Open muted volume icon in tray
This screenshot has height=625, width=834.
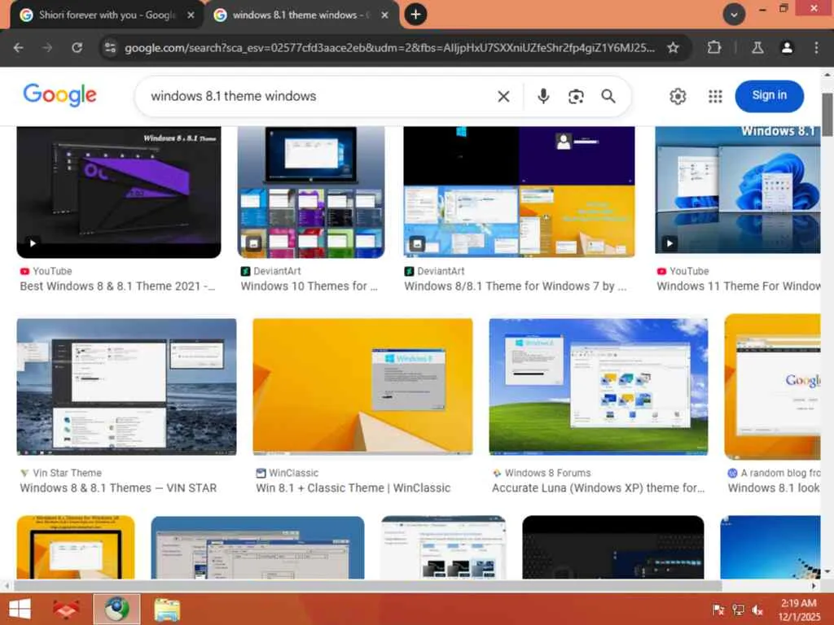point(758,610)
